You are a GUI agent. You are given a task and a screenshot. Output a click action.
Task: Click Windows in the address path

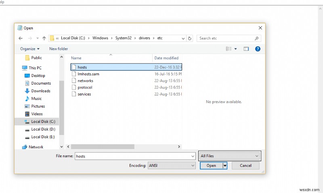click(100, 38)
